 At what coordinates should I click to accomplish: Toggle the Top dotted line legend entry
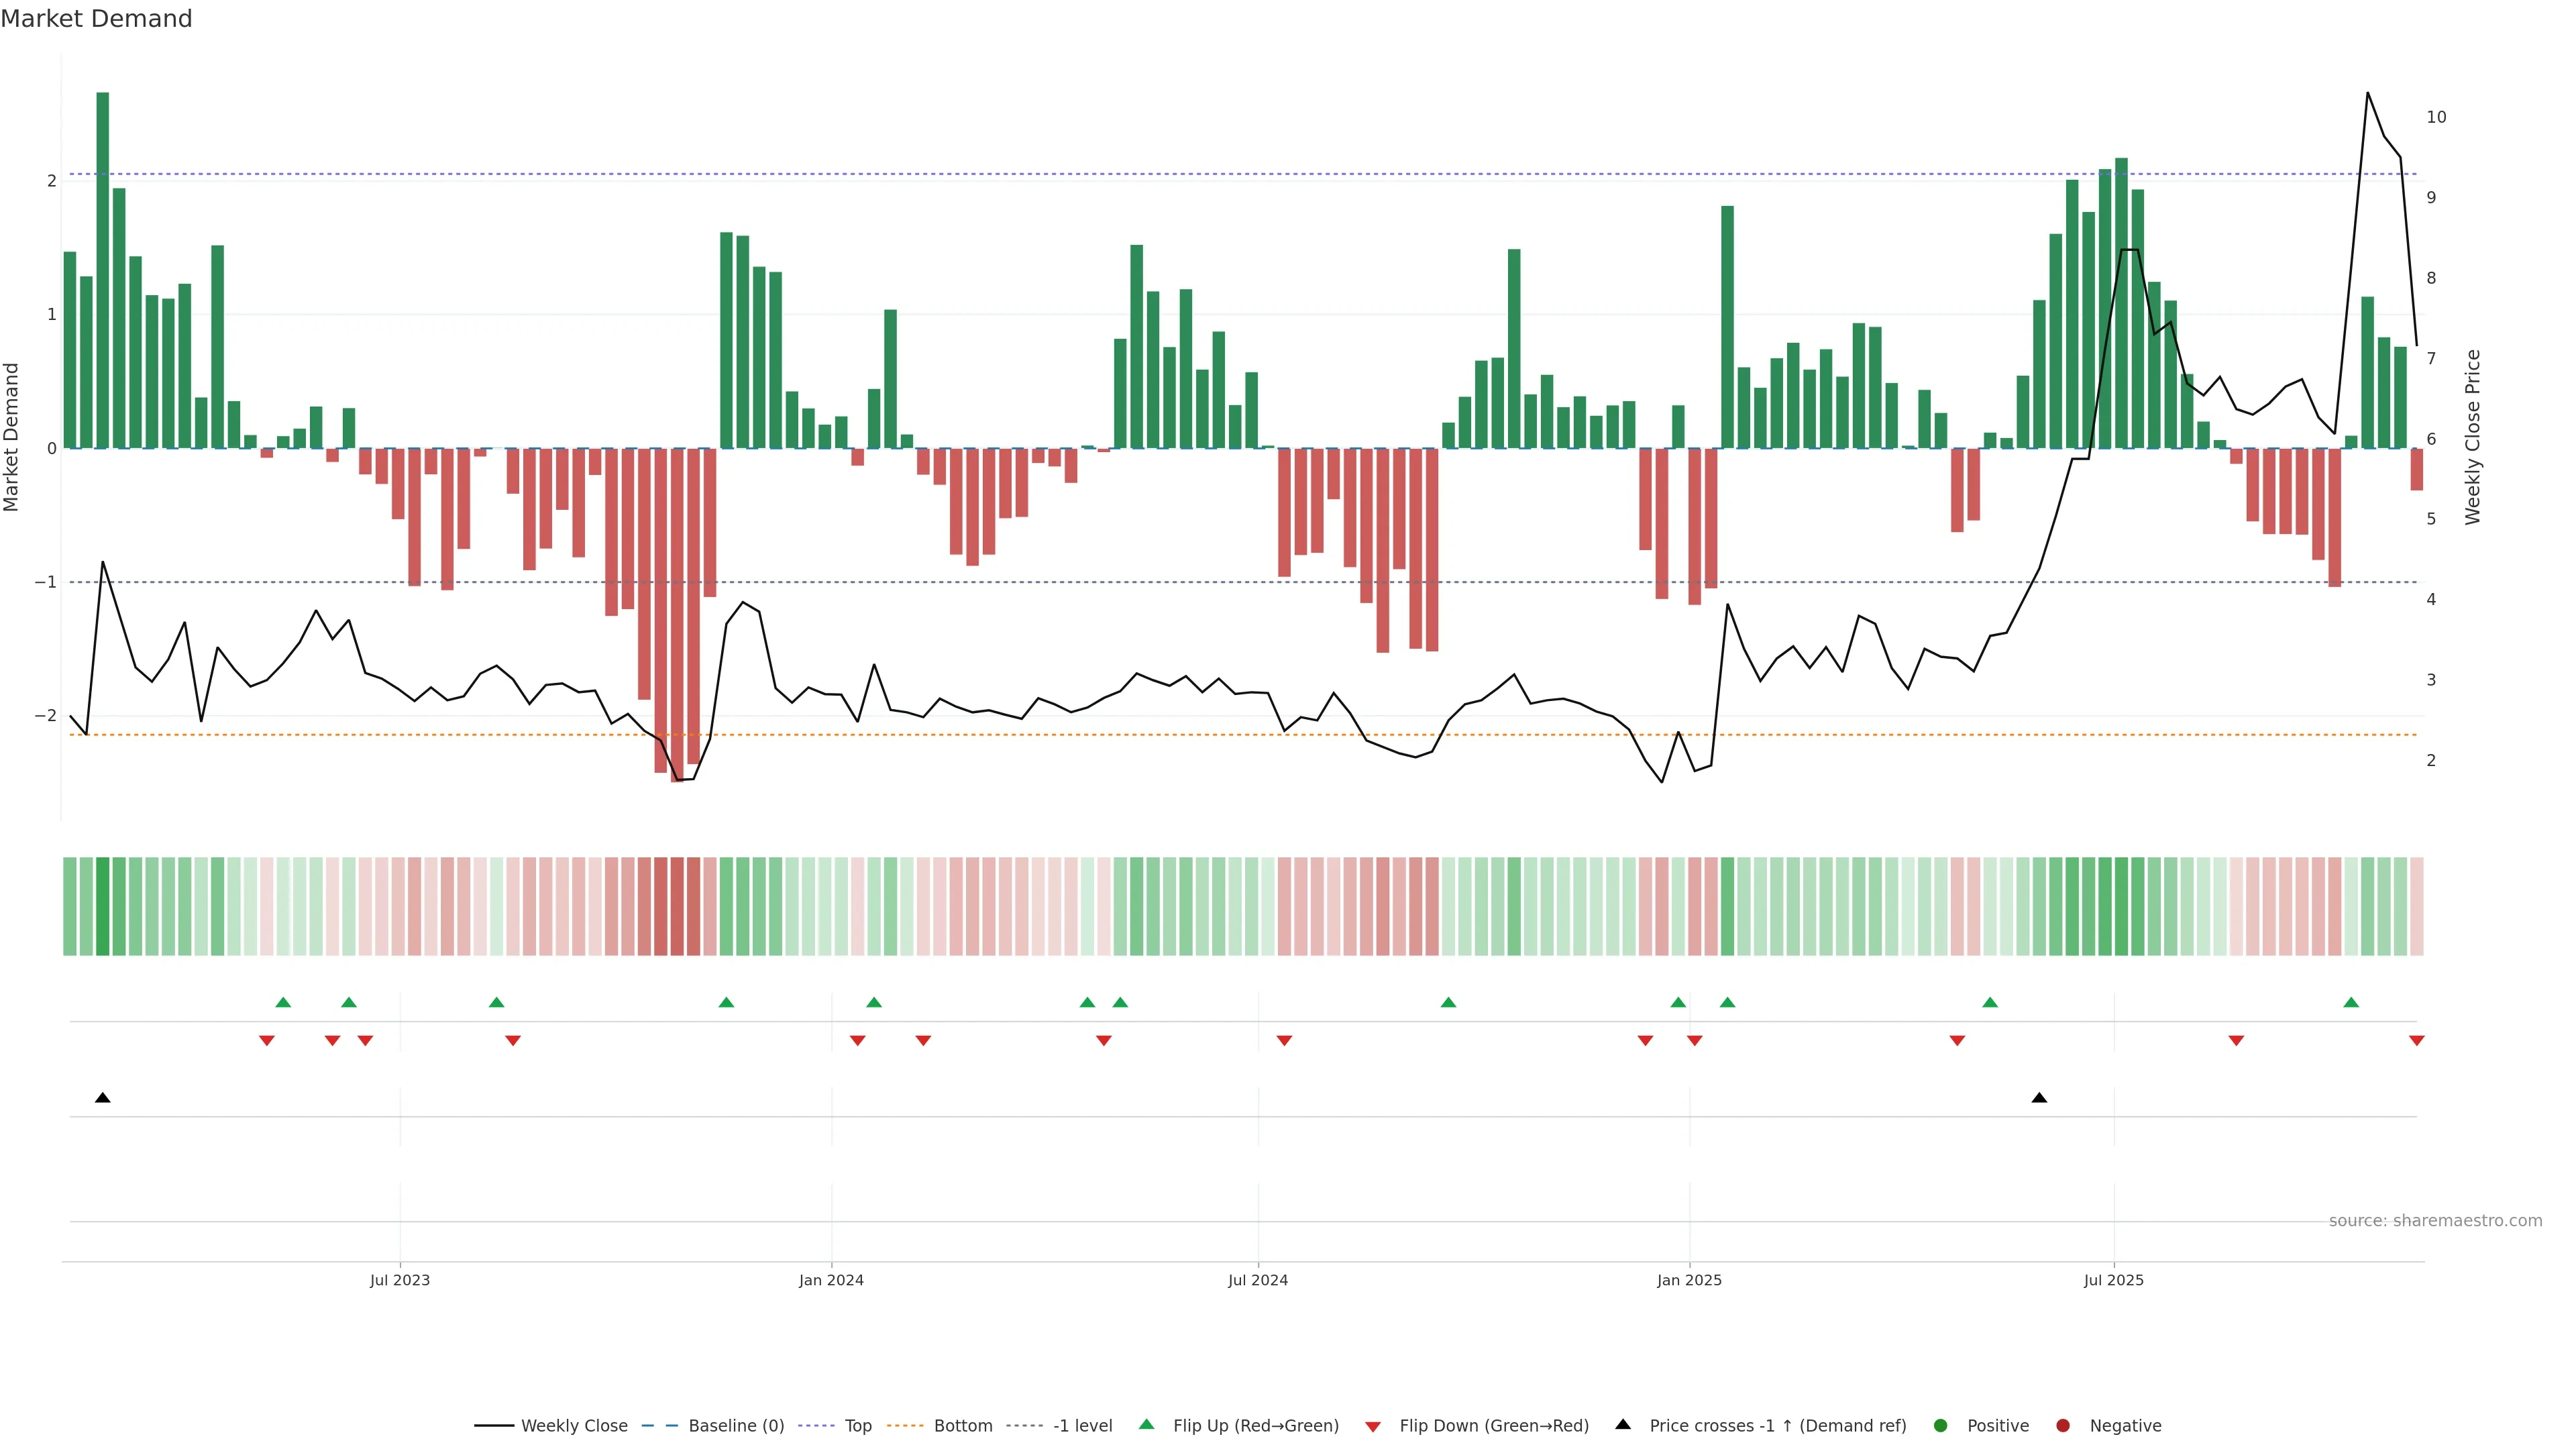(x=857, y=1425)
